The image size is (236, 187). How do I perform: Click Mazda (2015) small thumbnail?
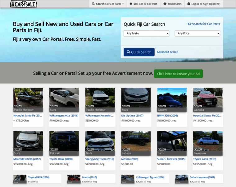click(74, 179)
